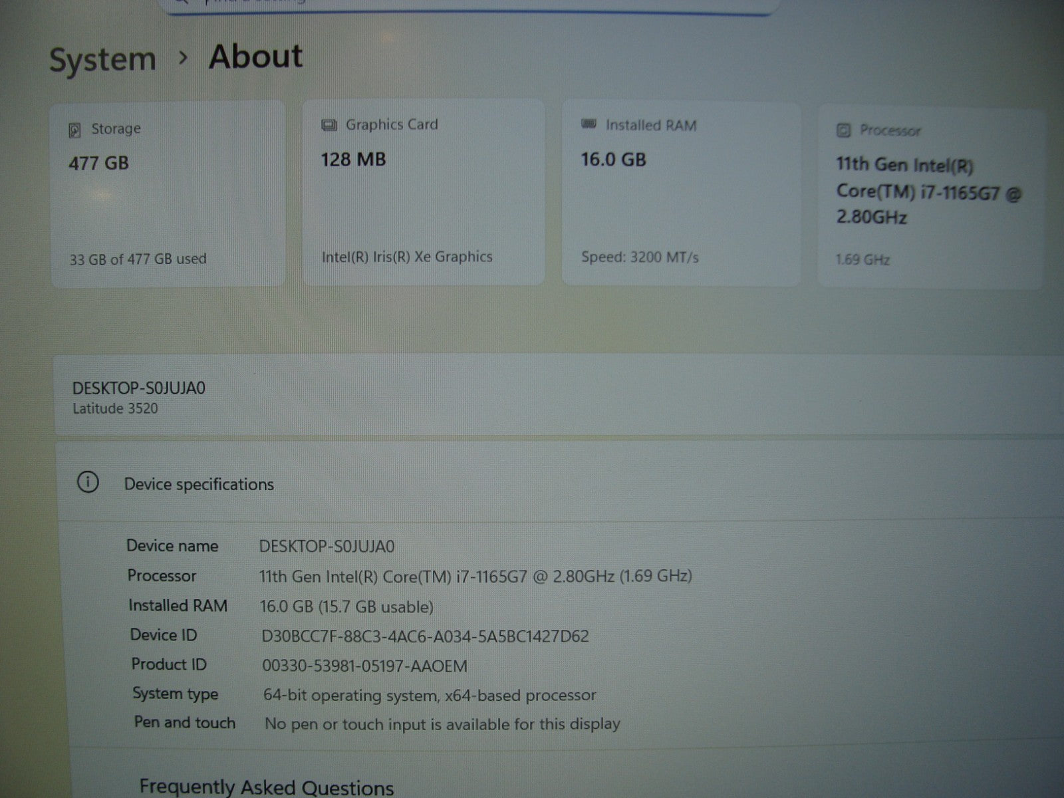Click the Graphics Card monitor icon
Viewport: 1064px width, 798px height.
329,125
